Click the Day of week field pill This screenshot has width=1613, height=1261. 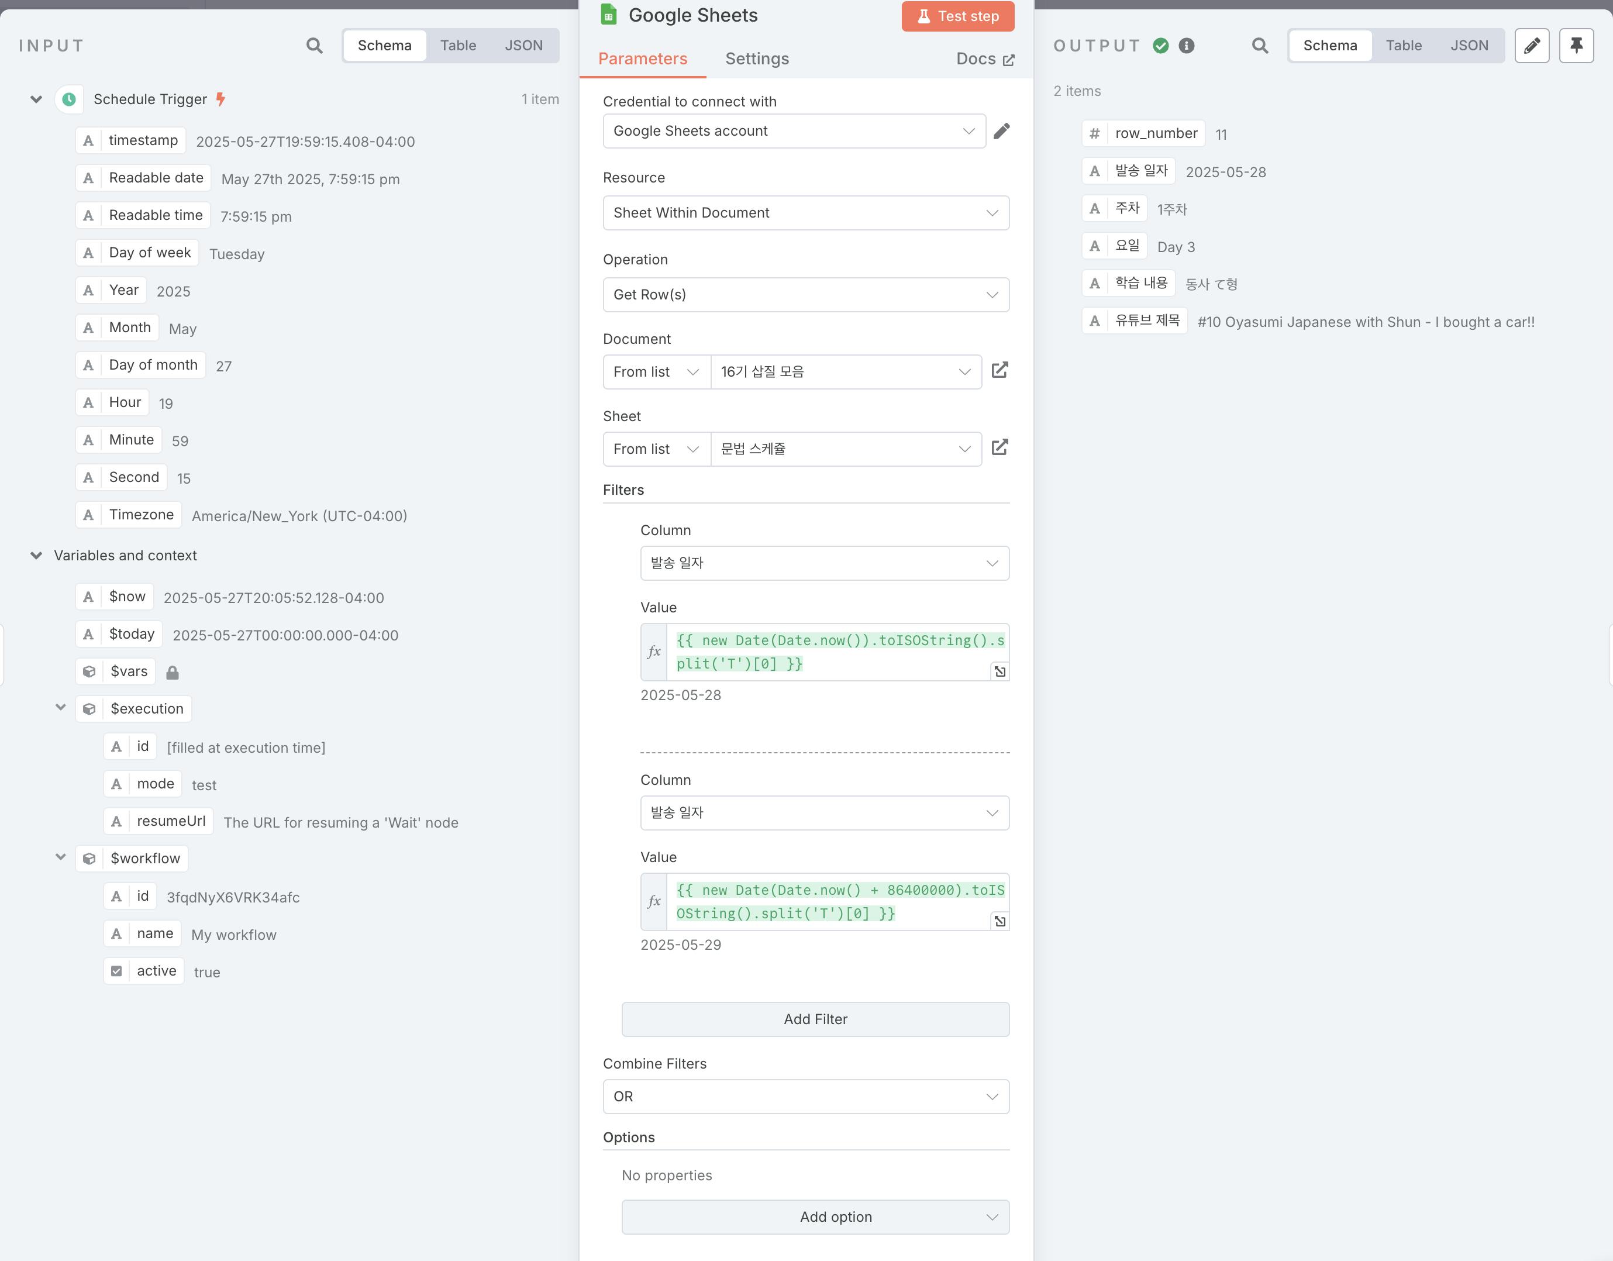pos(137,253)
